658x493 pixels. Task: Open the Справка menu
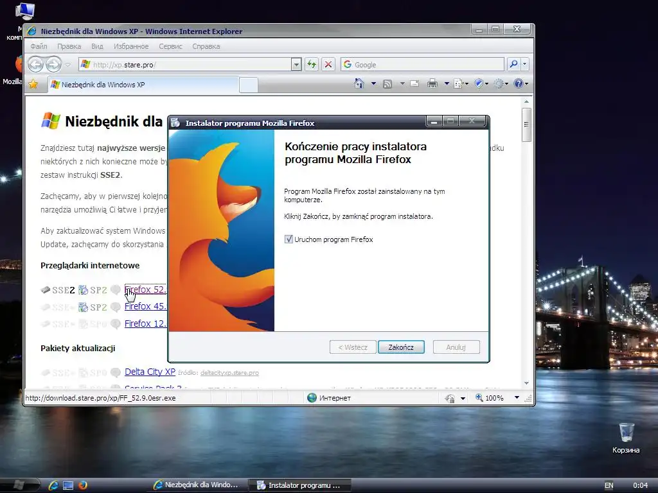[x=206, y=46]
